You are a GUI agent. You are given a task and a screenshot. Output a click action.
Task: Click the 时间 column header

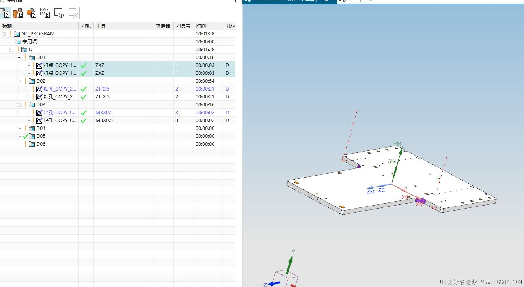pyautogui.click(x=209, y=26)
